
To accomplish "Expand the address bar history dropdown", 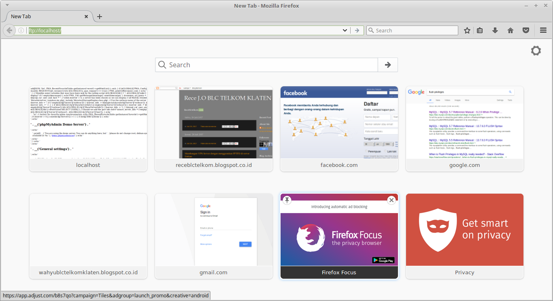I will 345,30.
